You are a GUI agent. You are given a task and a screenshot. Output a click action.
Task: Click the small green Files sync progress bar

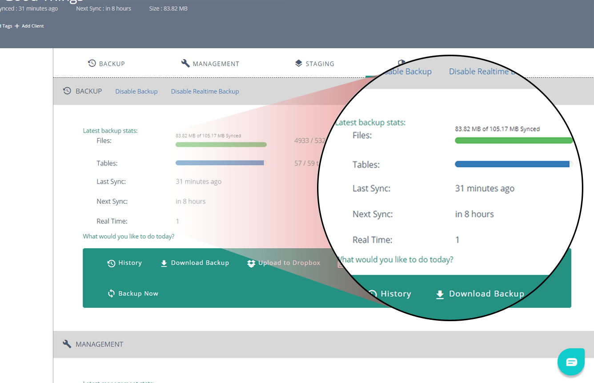[x=221, y=145]
